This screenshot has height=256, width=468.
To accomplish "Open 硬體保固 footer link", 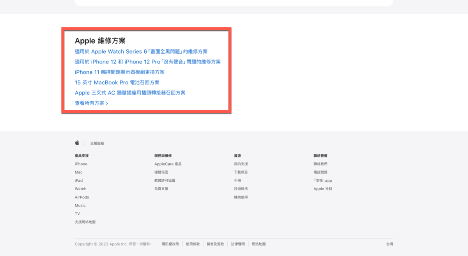I will click(x=161, y=172).
